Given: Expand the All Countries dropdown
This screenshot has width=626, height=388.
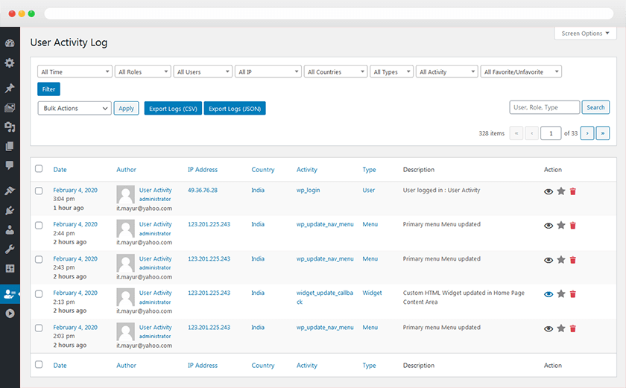Looking at the screenshot, I should pos(335,71).
